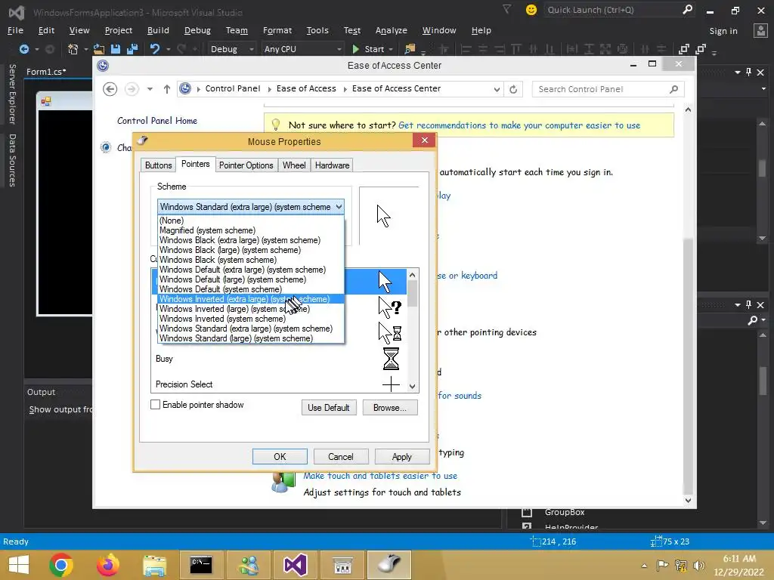Switch to the Wheel tab
Viewport: 774px width, 580px height.
click(x=294, y=165)
